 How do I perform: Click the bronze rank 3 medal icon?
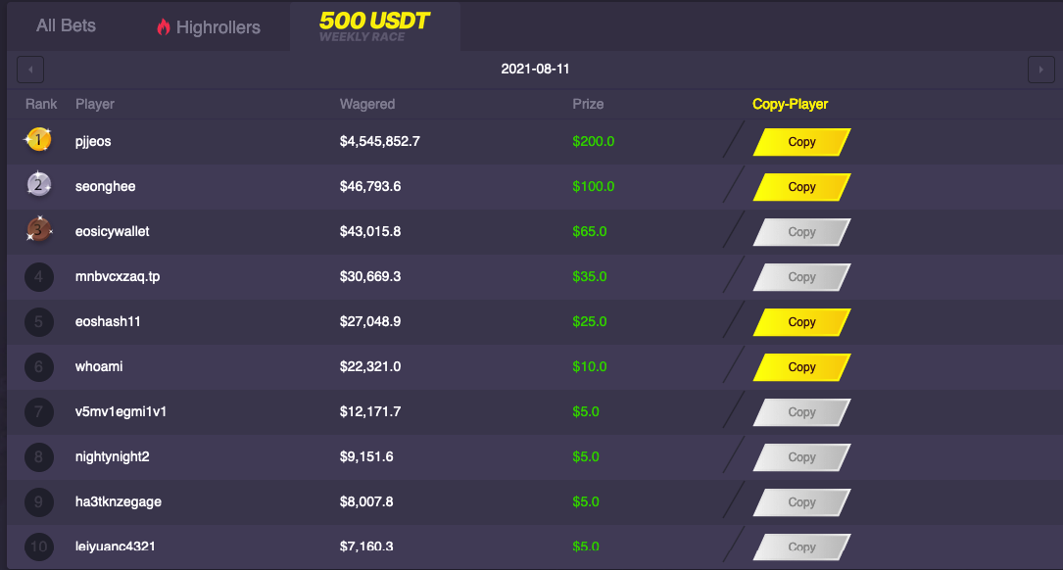click(38, 230)
